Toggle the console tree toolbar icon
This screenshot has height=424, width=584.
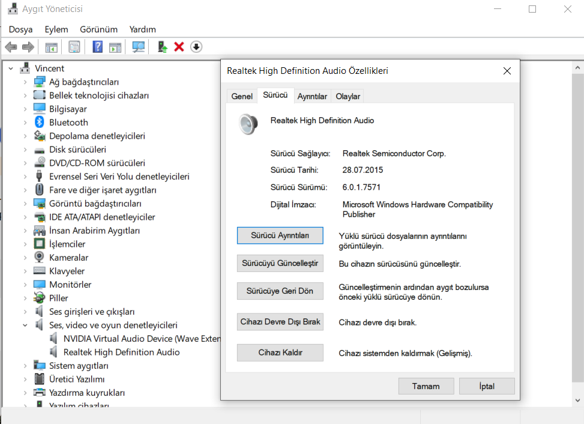point(52,47)
